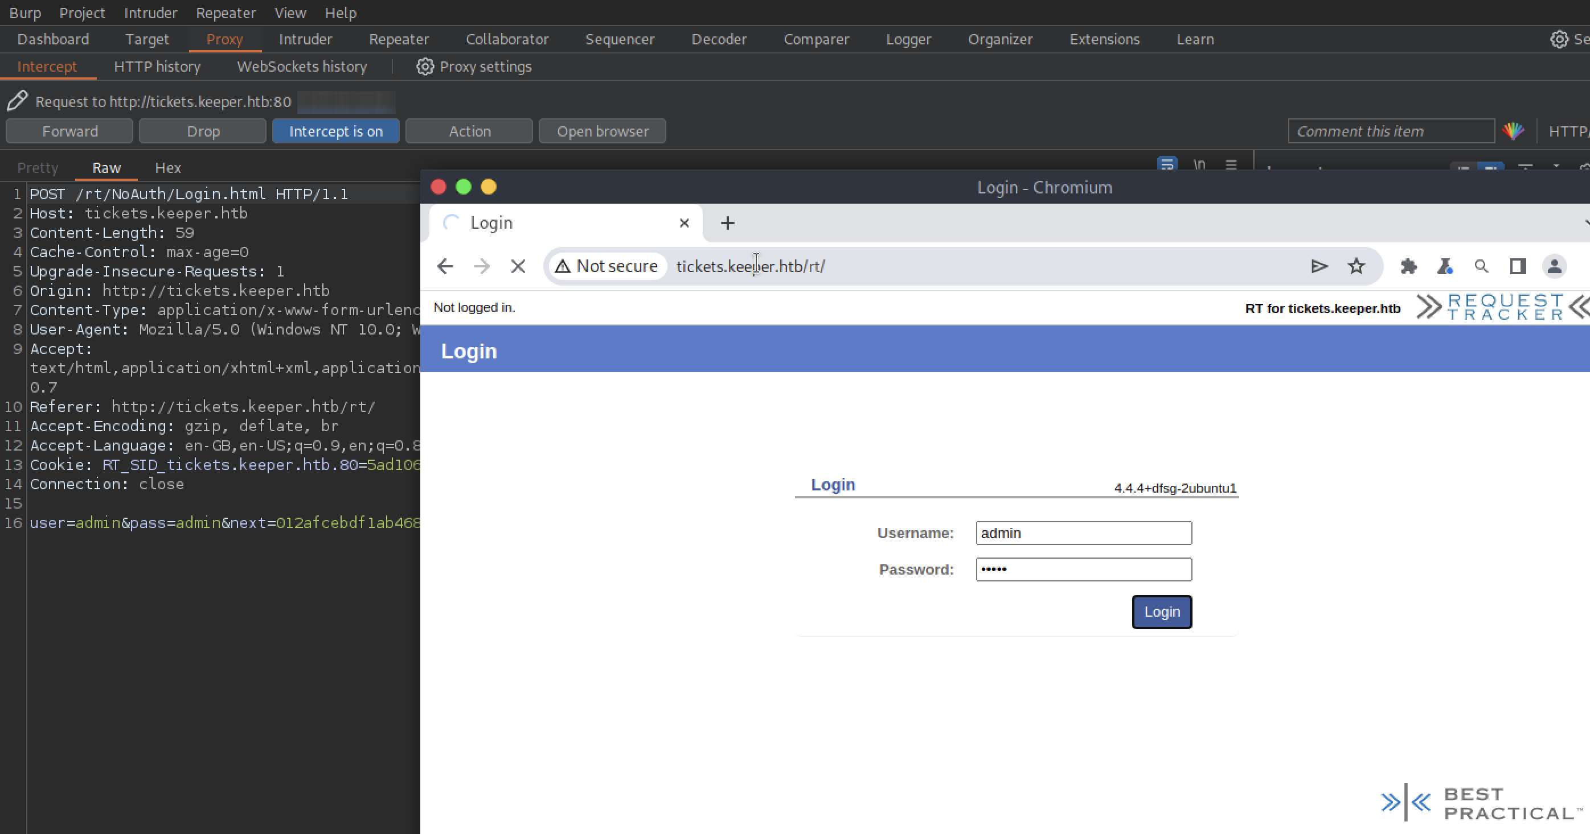Open Chromium extensions puzzle icon
This screenshot has width=1590, height=834.
click(1408, 266)
